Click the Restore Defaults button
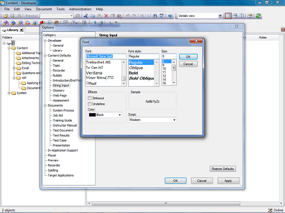285x213 pixels. 223,169
